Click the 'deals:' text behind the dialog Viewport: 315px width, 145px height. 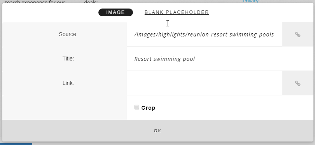point(91,2)
